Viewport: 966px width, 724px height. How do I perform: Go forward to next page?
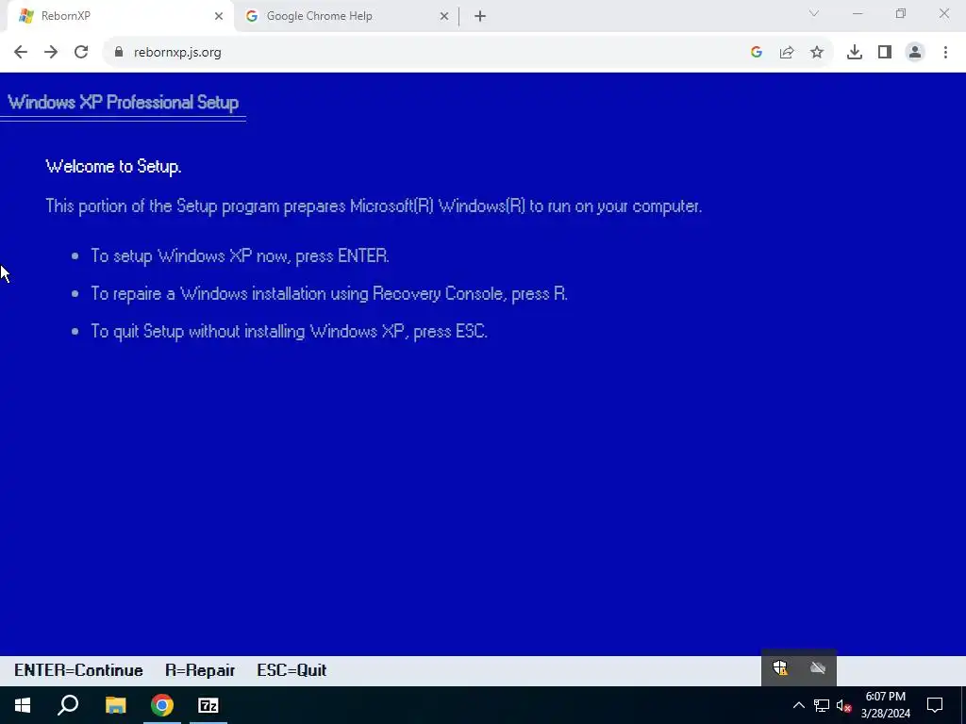(51, 52)
